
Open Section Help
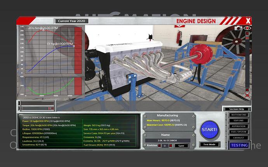coord(236,109)
